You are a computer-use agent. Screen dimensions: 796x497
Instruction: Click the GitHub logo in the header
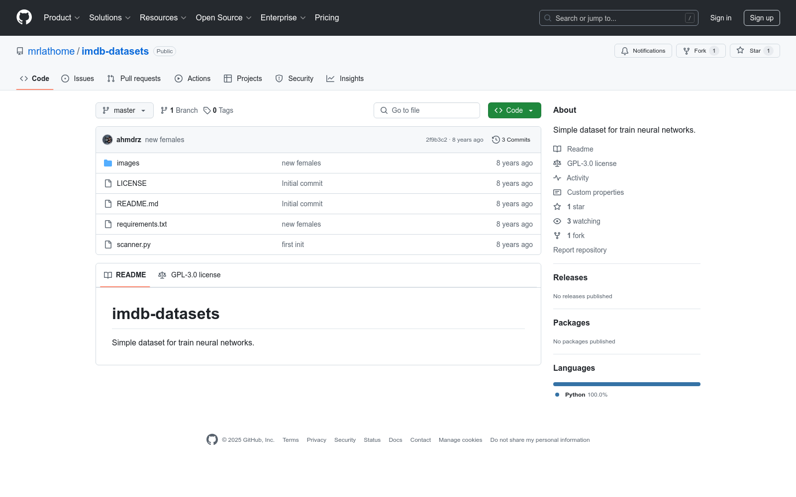[x=24, y=17]
